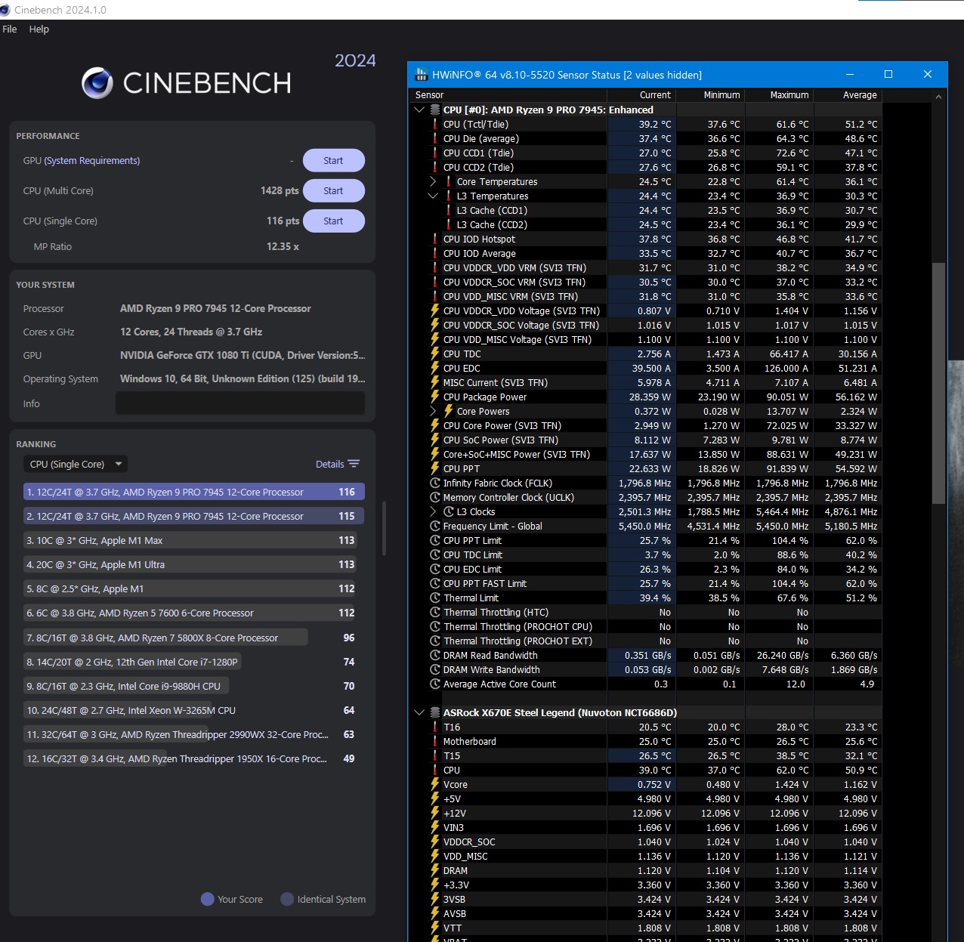Click the clock icon for Frequency Limit - Global
This screenshot has width=964, height=942.
click(435, 526)
